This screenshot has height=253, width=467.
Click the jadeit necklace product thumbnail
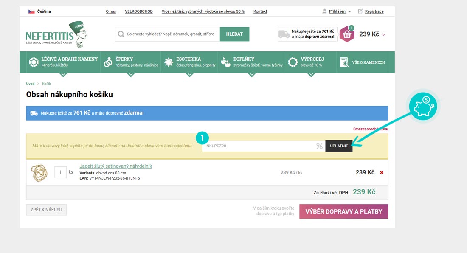coord(40,172)
